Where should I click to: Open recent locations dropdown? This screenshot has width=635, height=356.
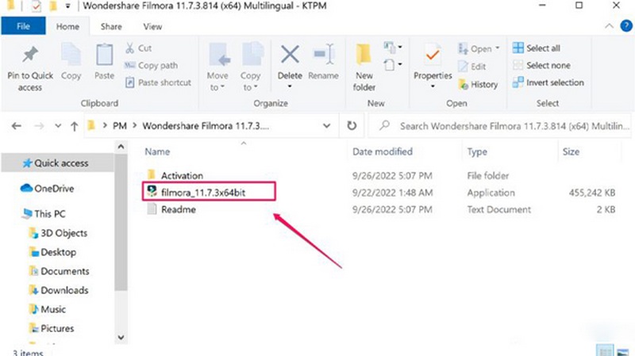point(58,126)
